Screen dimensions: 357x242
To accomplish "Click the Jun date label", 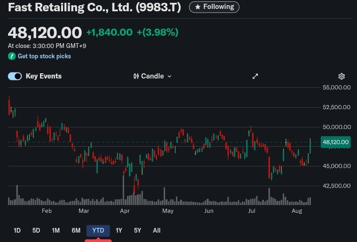I will (x=208, y=211).
